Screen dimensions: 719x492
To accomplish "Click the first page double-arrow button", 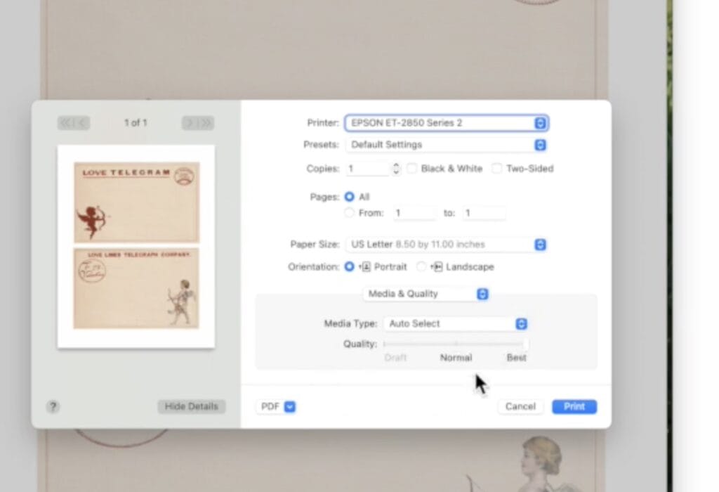I will click(65, 123).
